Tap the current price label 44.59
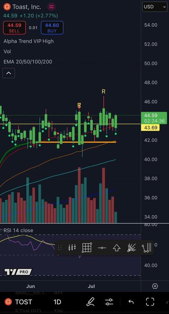 [x=154, y=118]
